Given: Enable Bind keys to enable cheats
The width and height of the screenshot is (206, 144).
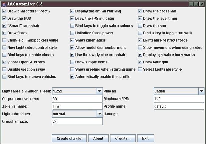Looking at the screenshot, I should 4,55.
